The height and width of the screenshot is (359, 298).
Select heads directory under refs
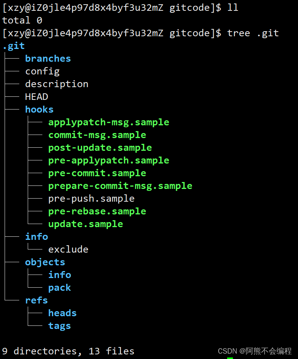[62, 313]
